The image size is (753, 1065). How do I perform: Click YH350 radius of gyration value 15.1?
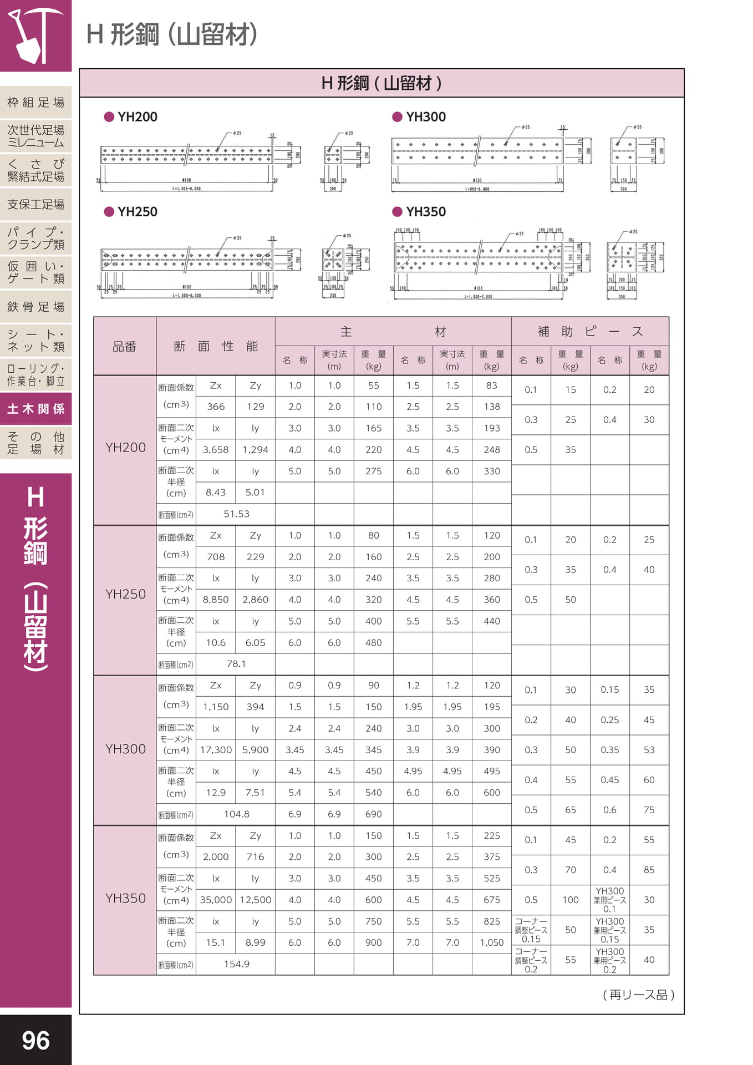click(x=216, y=943)
